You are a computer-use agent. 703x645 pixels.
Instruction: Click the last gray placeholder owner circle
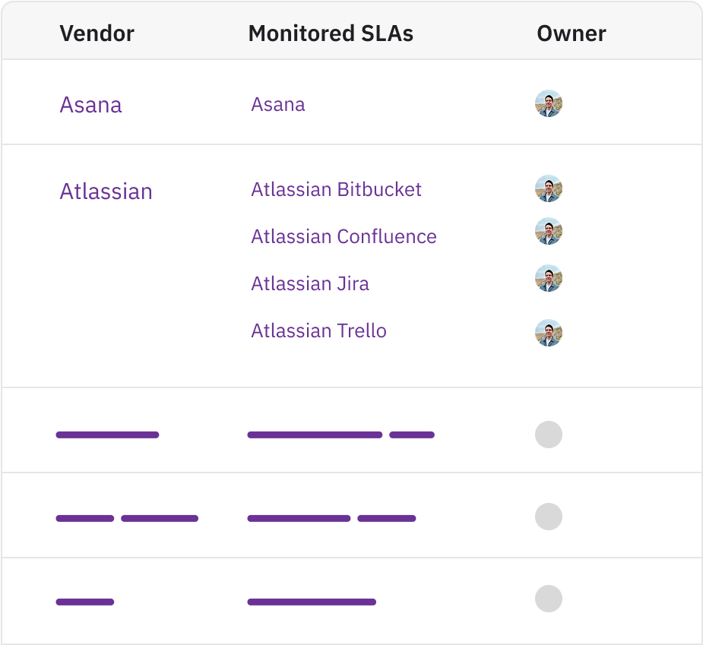pyautogui.click(x=548, y=599)
